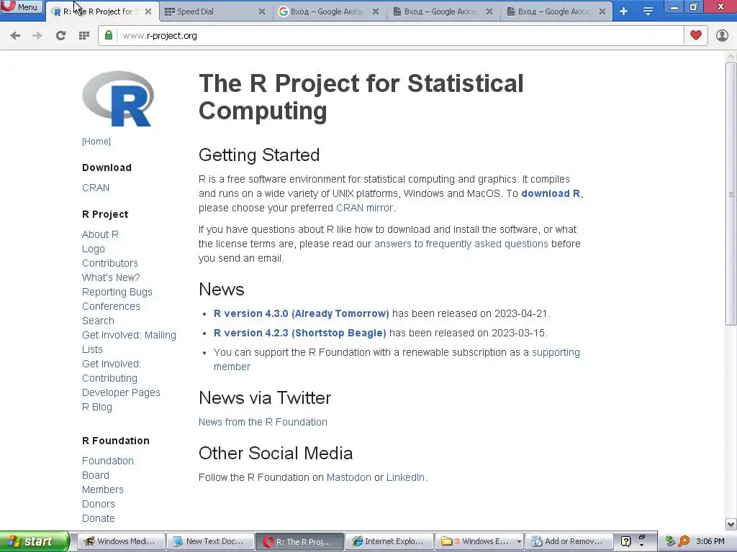Add page to bookmarks with heart icon
This screenshot has width=737, height=552.
pyautogui.click(x=696, y=35)
